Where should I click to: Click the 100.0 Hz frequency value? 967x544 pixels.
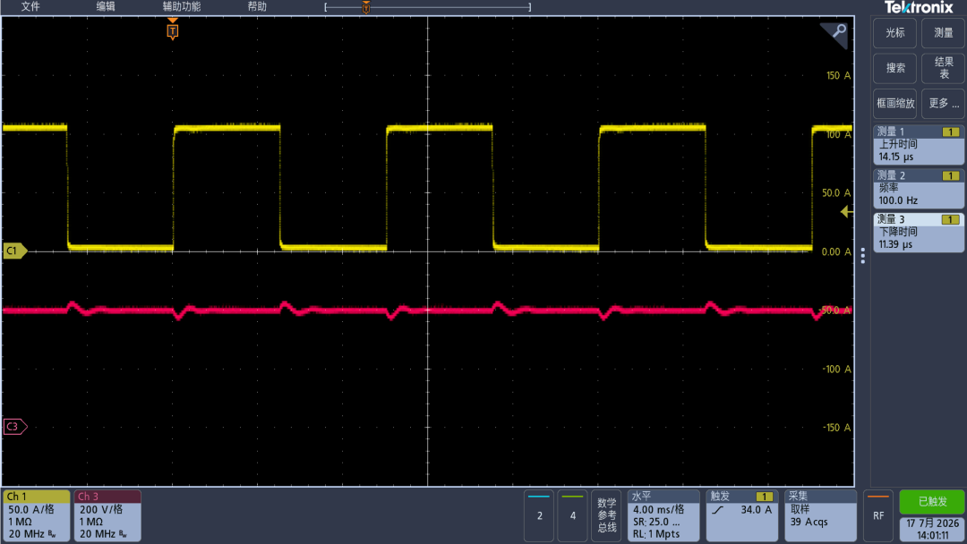point(898,200)
